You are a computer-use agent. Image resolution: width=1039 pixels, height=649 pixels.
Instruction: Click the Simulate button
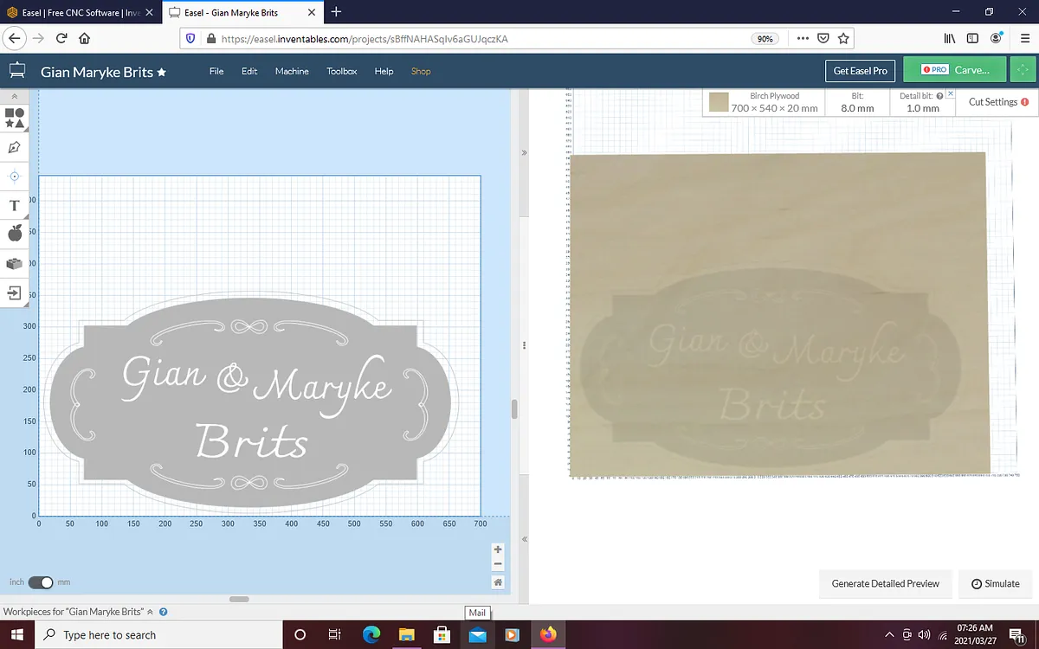point(995,583)
